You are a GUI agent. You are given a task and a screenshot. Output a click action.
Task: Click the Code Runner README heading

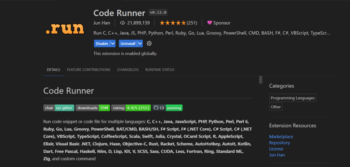pyautogui.click(x=68, y=91)
